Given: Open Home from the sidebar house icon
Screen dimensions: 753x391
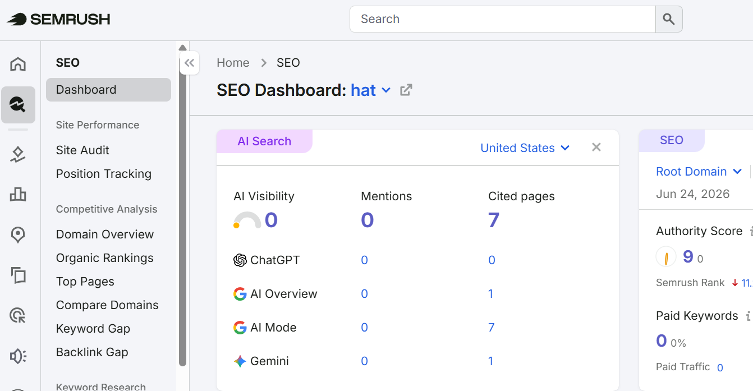Looking at the screenshot, I should point(18,64).
